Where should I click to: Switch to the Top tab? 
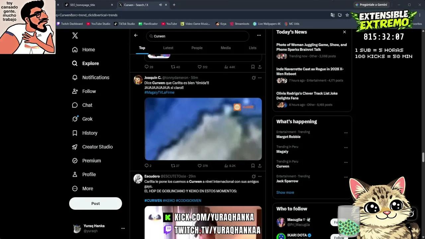(x=142, y=48)
